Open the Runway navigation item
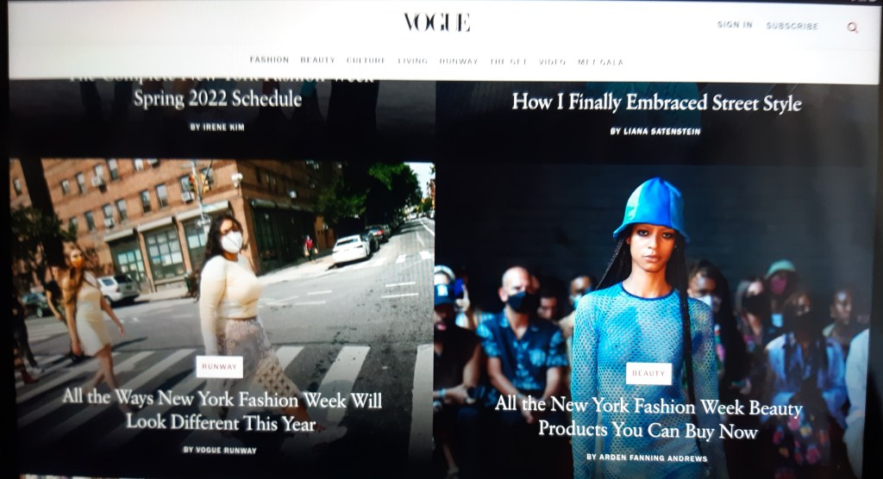The width and height of the screenshot is (883, 479). point(459,61)
